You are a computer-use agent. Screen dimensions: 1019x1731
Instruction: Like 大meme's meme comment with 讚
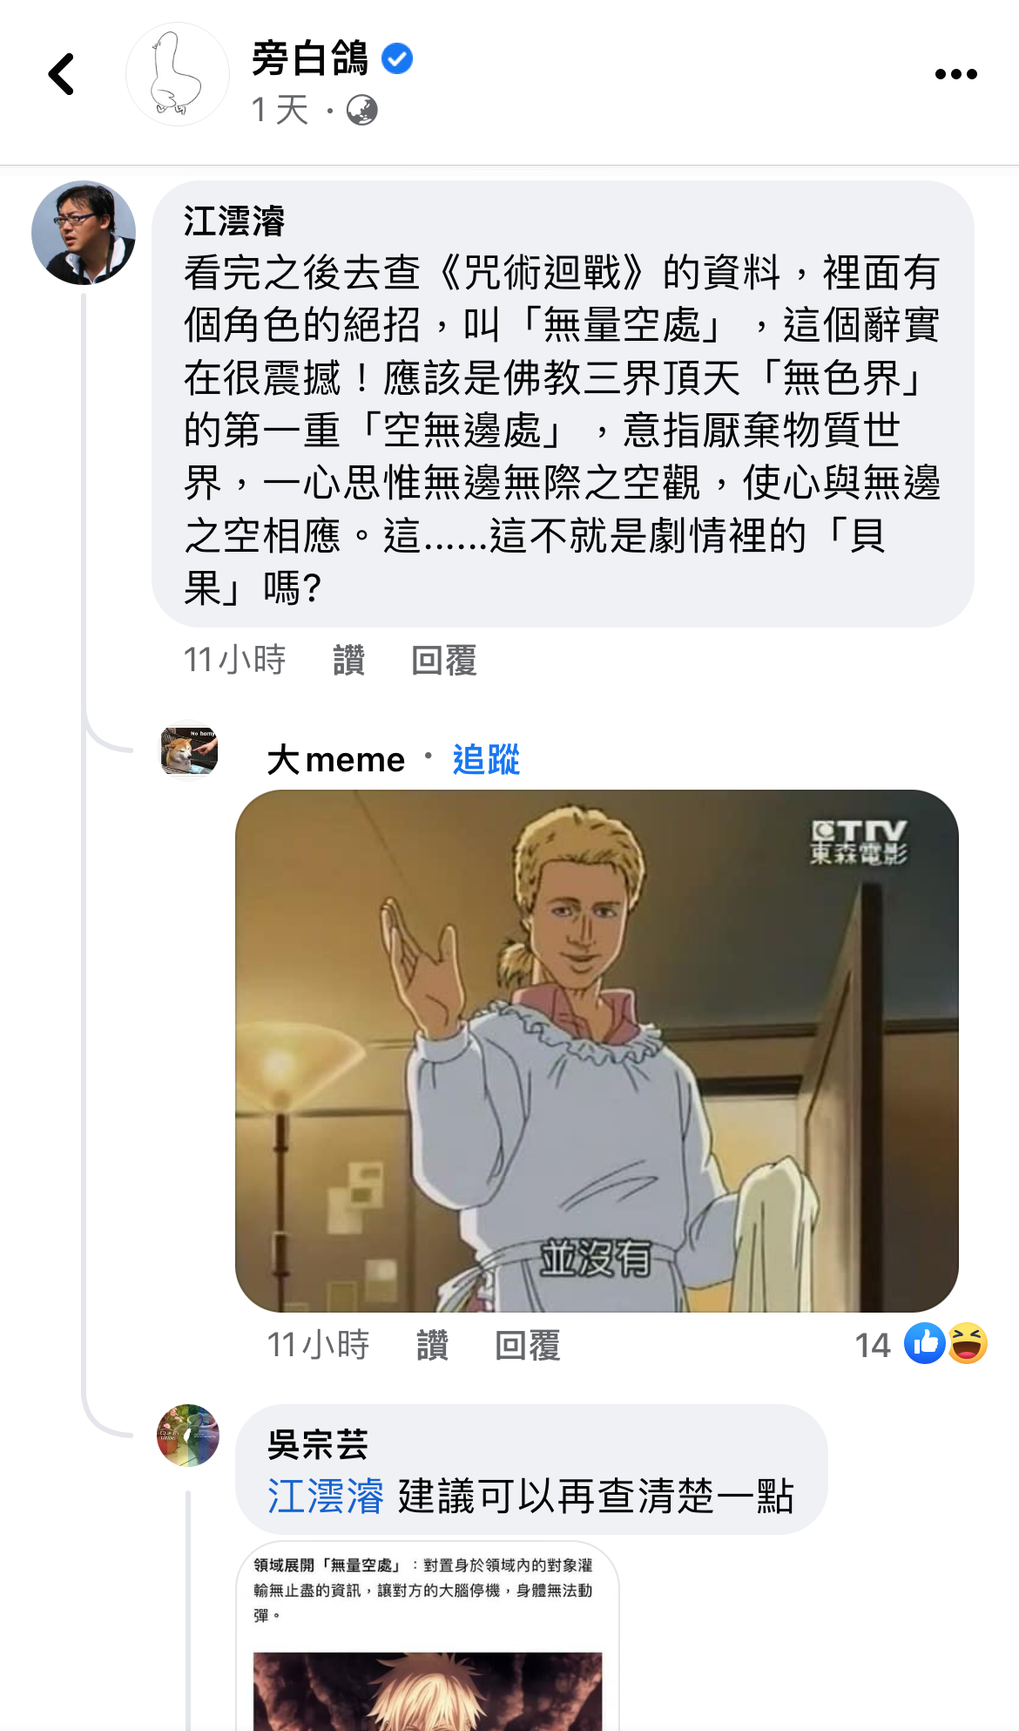[432, 1346]
